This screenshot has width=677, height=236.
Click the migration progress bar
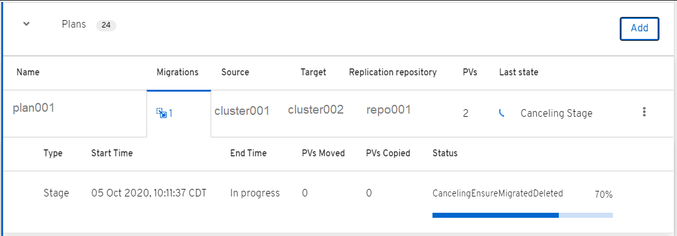[x=522, y=215]
